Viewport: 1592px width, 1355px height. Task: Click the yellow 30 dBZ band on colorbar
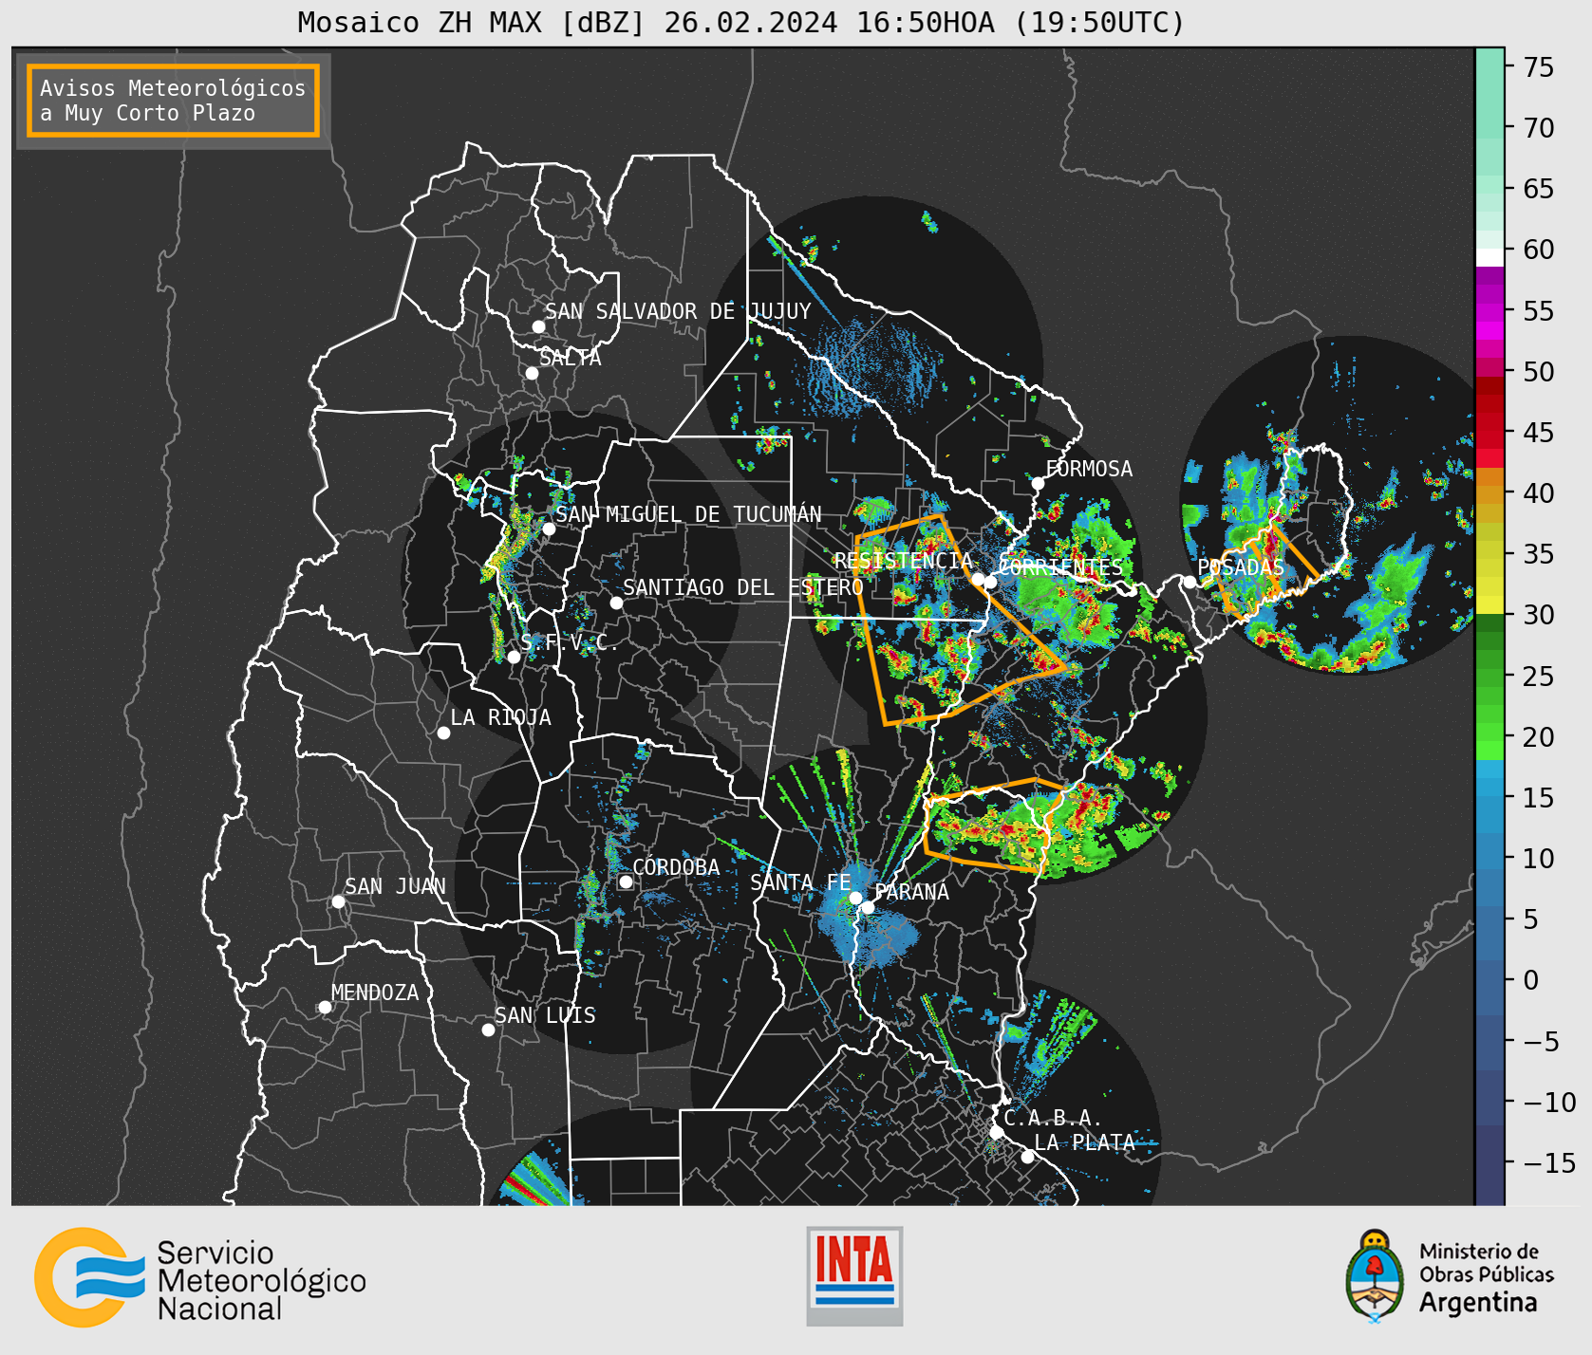(x=1489, y=604)
